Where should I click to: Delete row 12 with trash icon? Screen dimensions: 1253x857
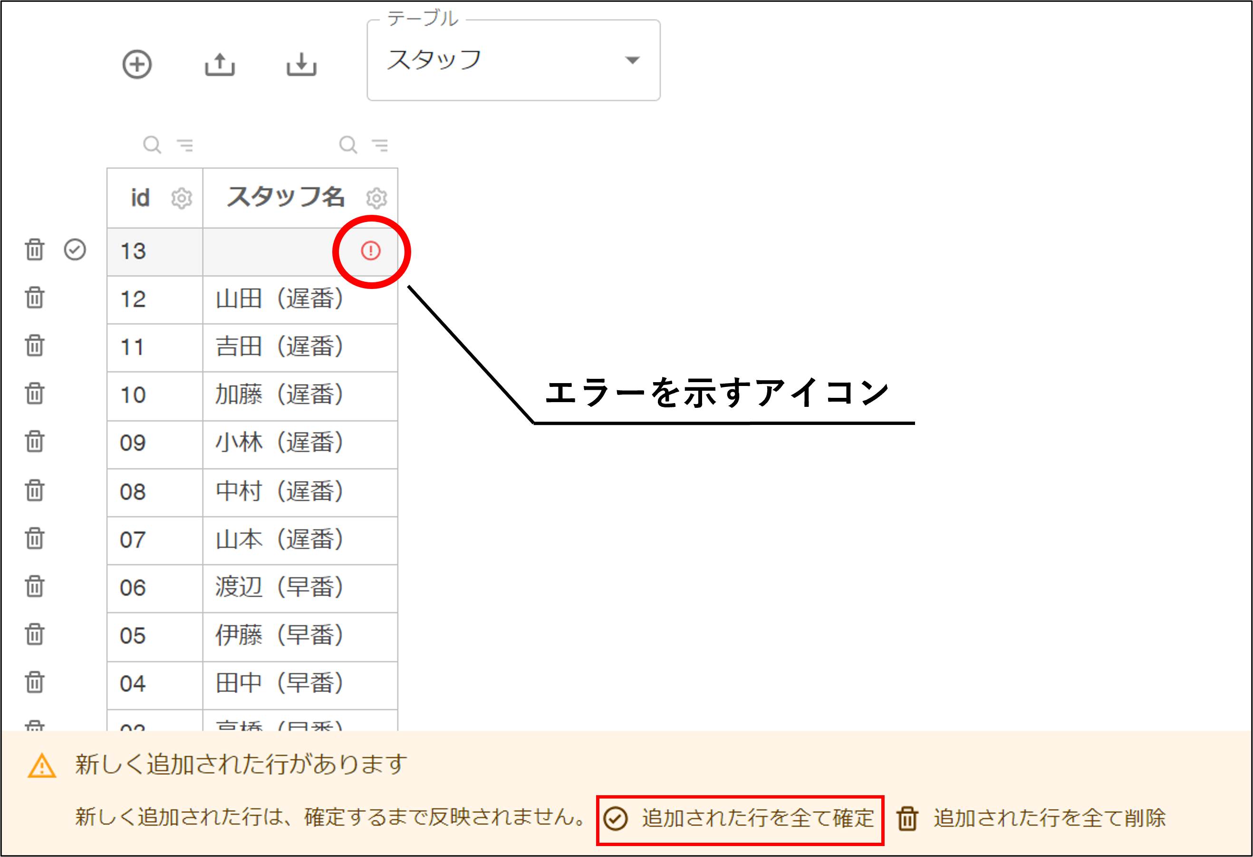35,298
